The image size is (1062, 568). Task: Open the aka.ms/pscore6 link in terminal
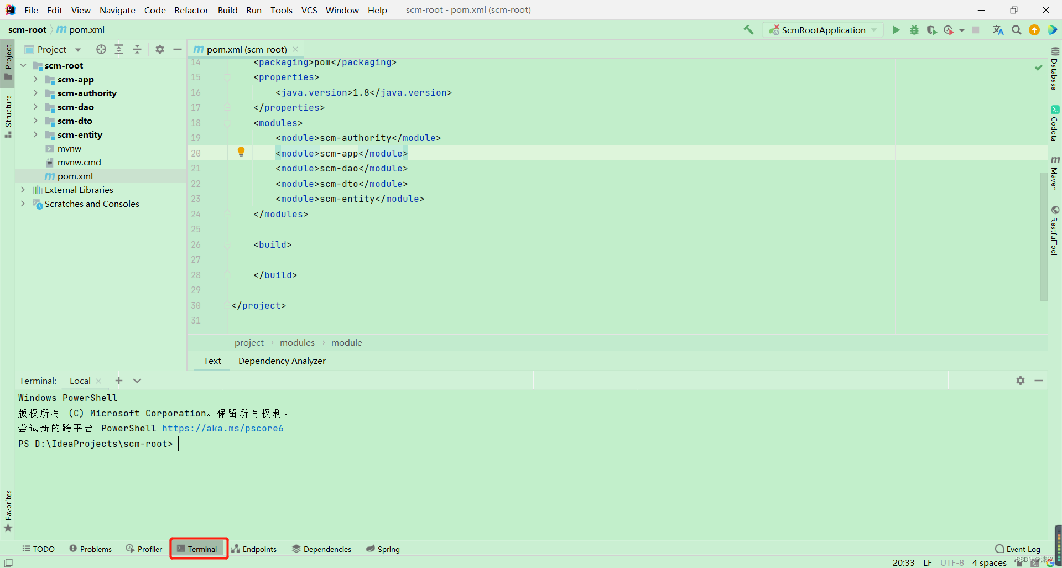(x=222, y=428)
